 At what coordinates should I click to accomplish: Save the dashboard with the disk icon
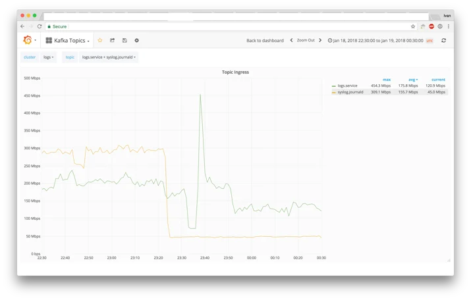[125, 40]
